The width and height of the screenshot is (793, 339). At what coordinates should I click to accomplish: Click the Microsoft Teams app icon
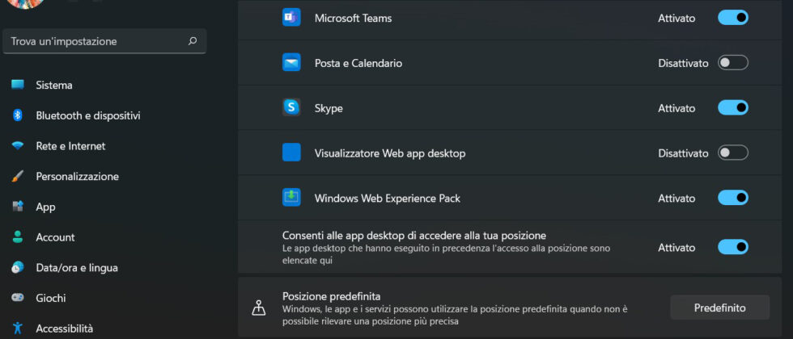[x=291, y=18]
